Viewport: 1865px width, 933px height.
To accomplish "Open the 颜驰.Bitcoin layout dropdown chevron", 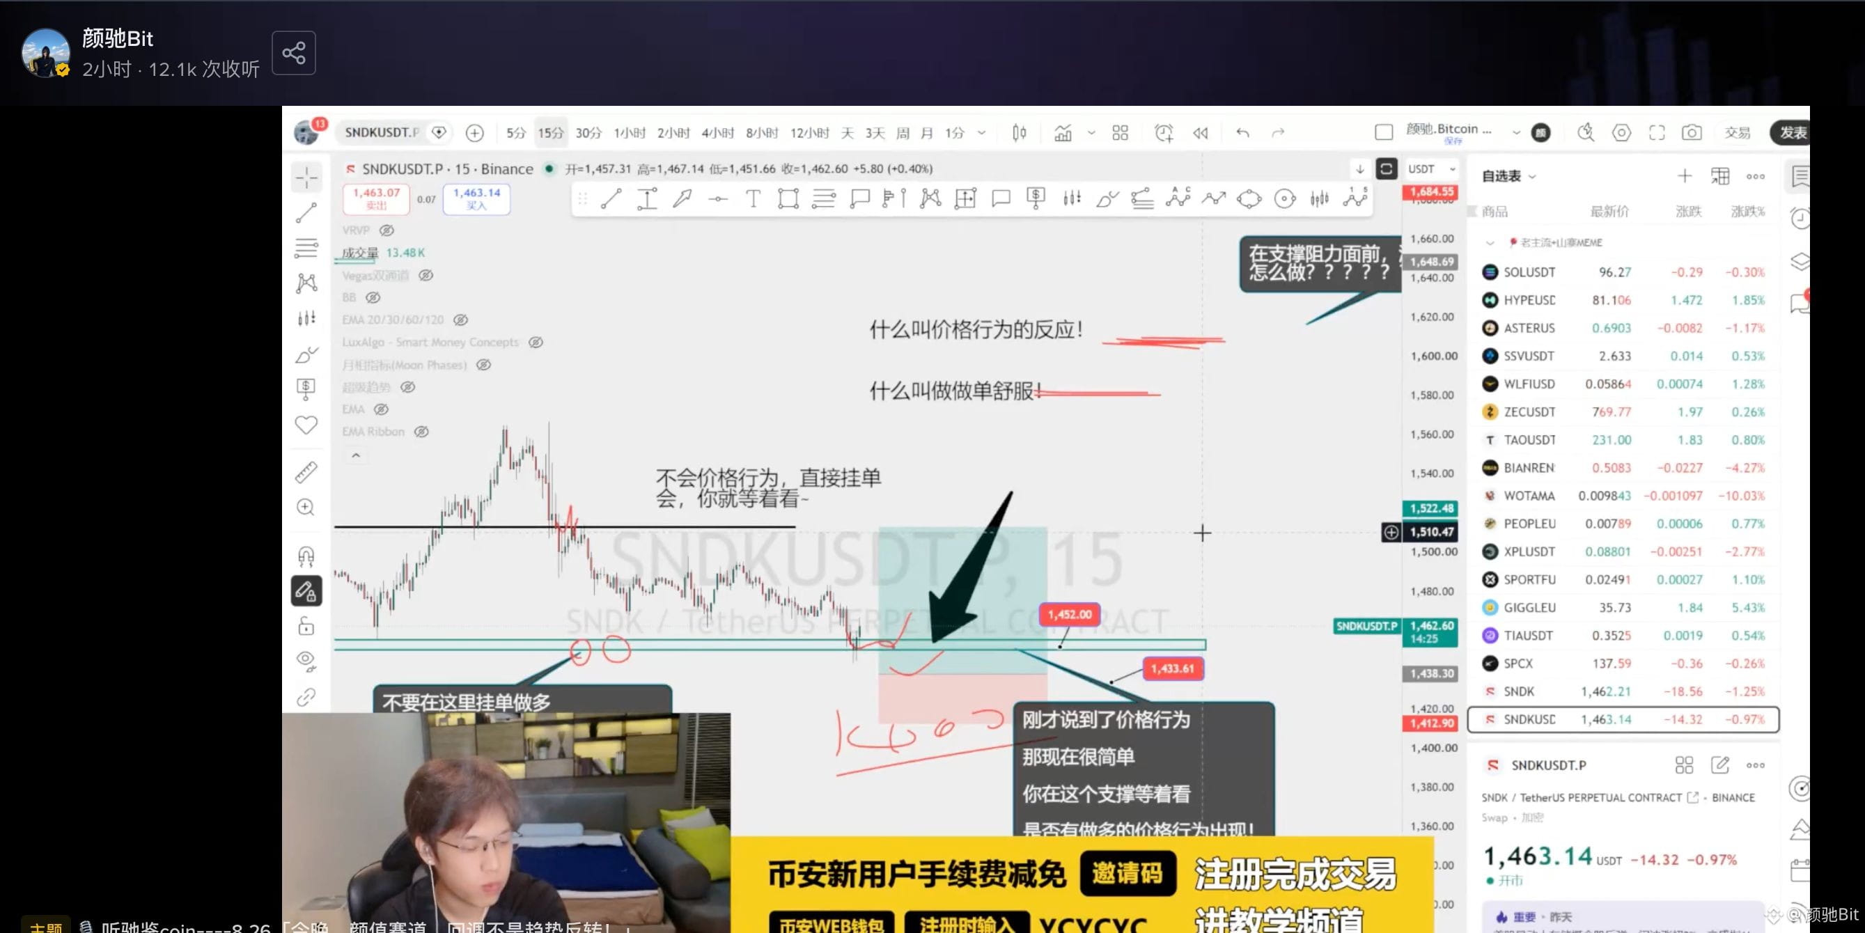I will pos(1516,132).
